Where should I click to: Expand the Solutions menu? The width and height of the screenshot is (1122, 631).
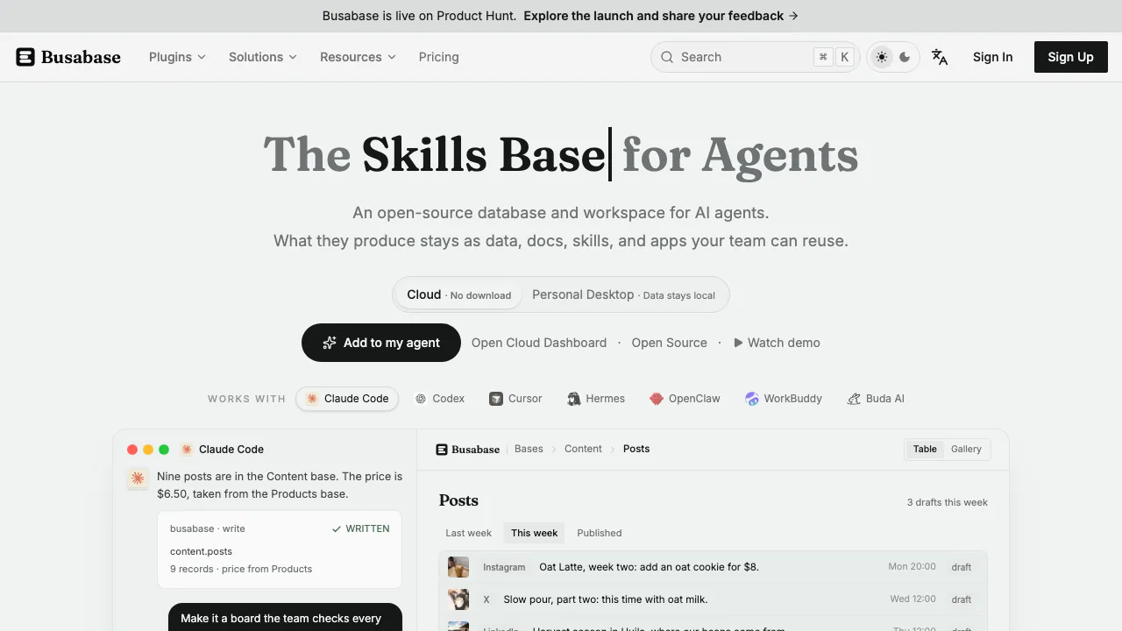(x=263, y=57)
